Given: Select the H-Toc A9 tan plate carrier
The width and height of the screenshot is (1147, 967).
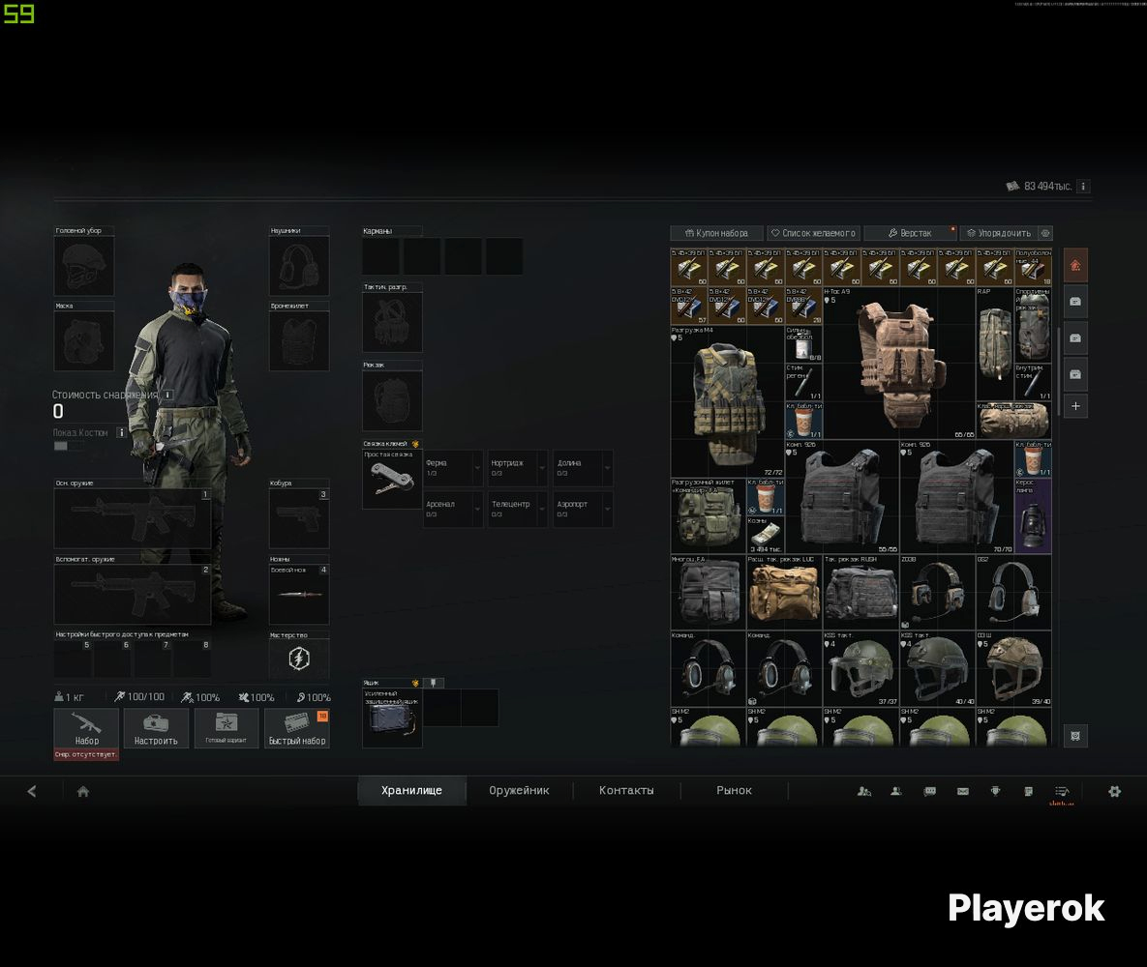Looking at the screenshot, I should click(x=898, y=364).
